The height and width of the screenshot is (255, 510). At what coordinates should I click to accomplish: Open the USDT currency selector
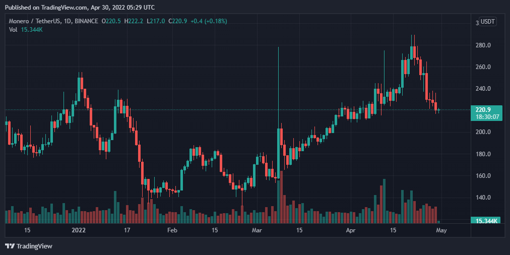(x=488, y=22)
